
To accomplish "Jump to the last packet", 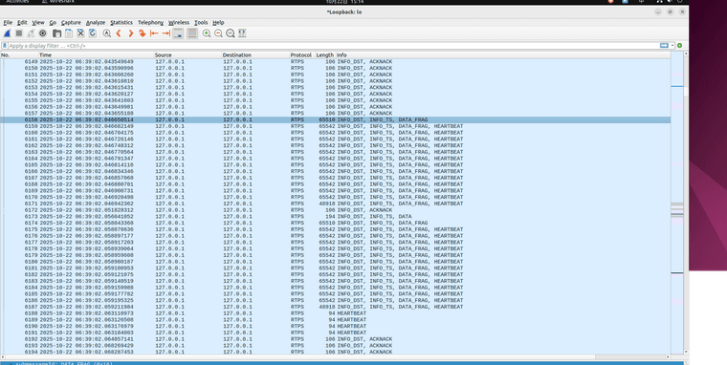I will point(166,33).
